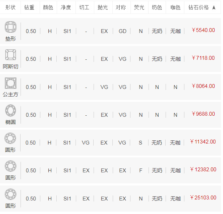Screen dimensions: 223x214
Task: Click the 咖色 column header
Action: [x=176, y=7]
